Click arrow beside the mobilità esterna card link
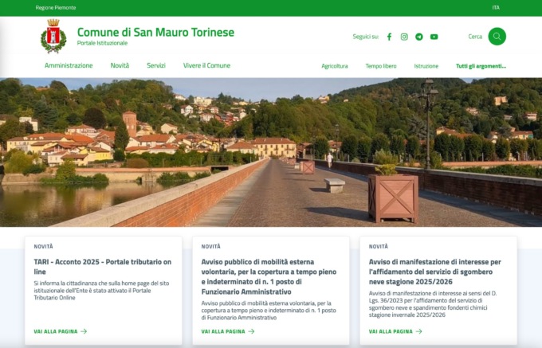The height and width of the screenshot is (348, 542). click(251, 331)
